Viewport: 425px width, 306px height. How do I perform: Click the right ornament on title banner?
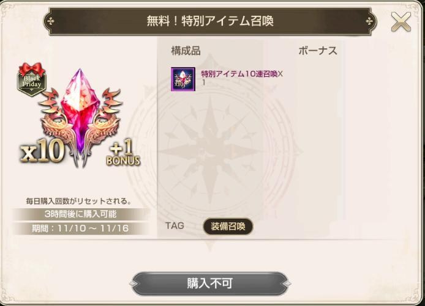pyautogui.click(x=370, y=21)
